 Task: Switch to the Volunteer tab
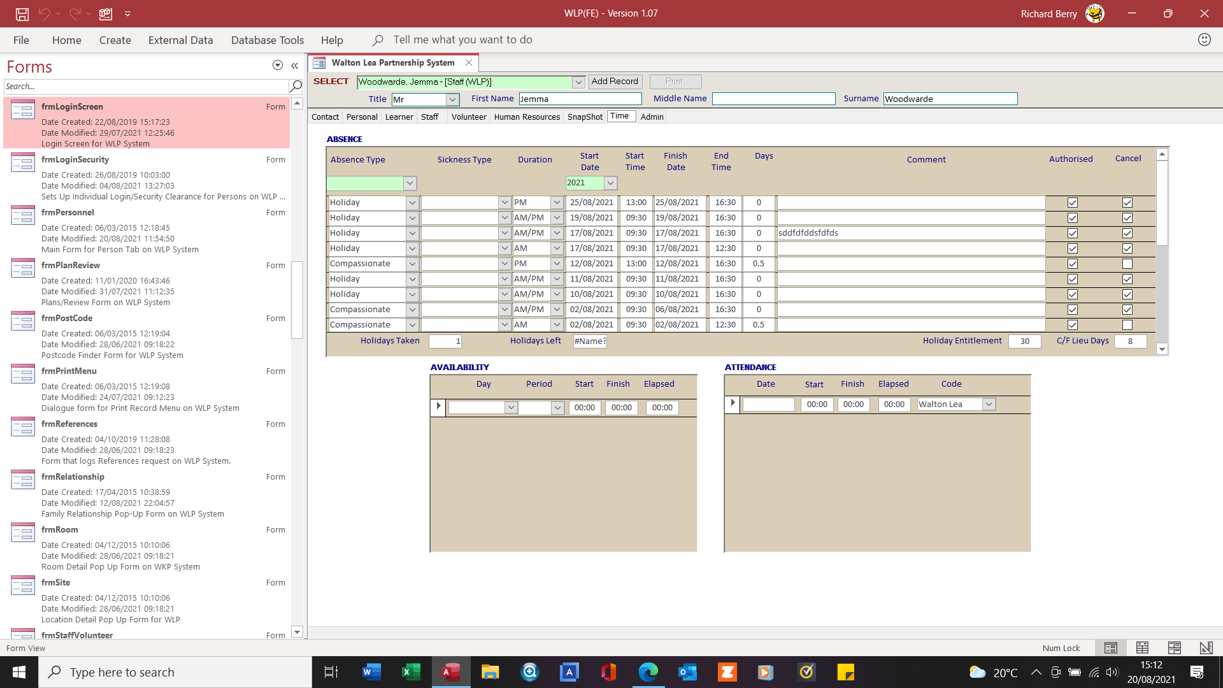pos(469,117)
